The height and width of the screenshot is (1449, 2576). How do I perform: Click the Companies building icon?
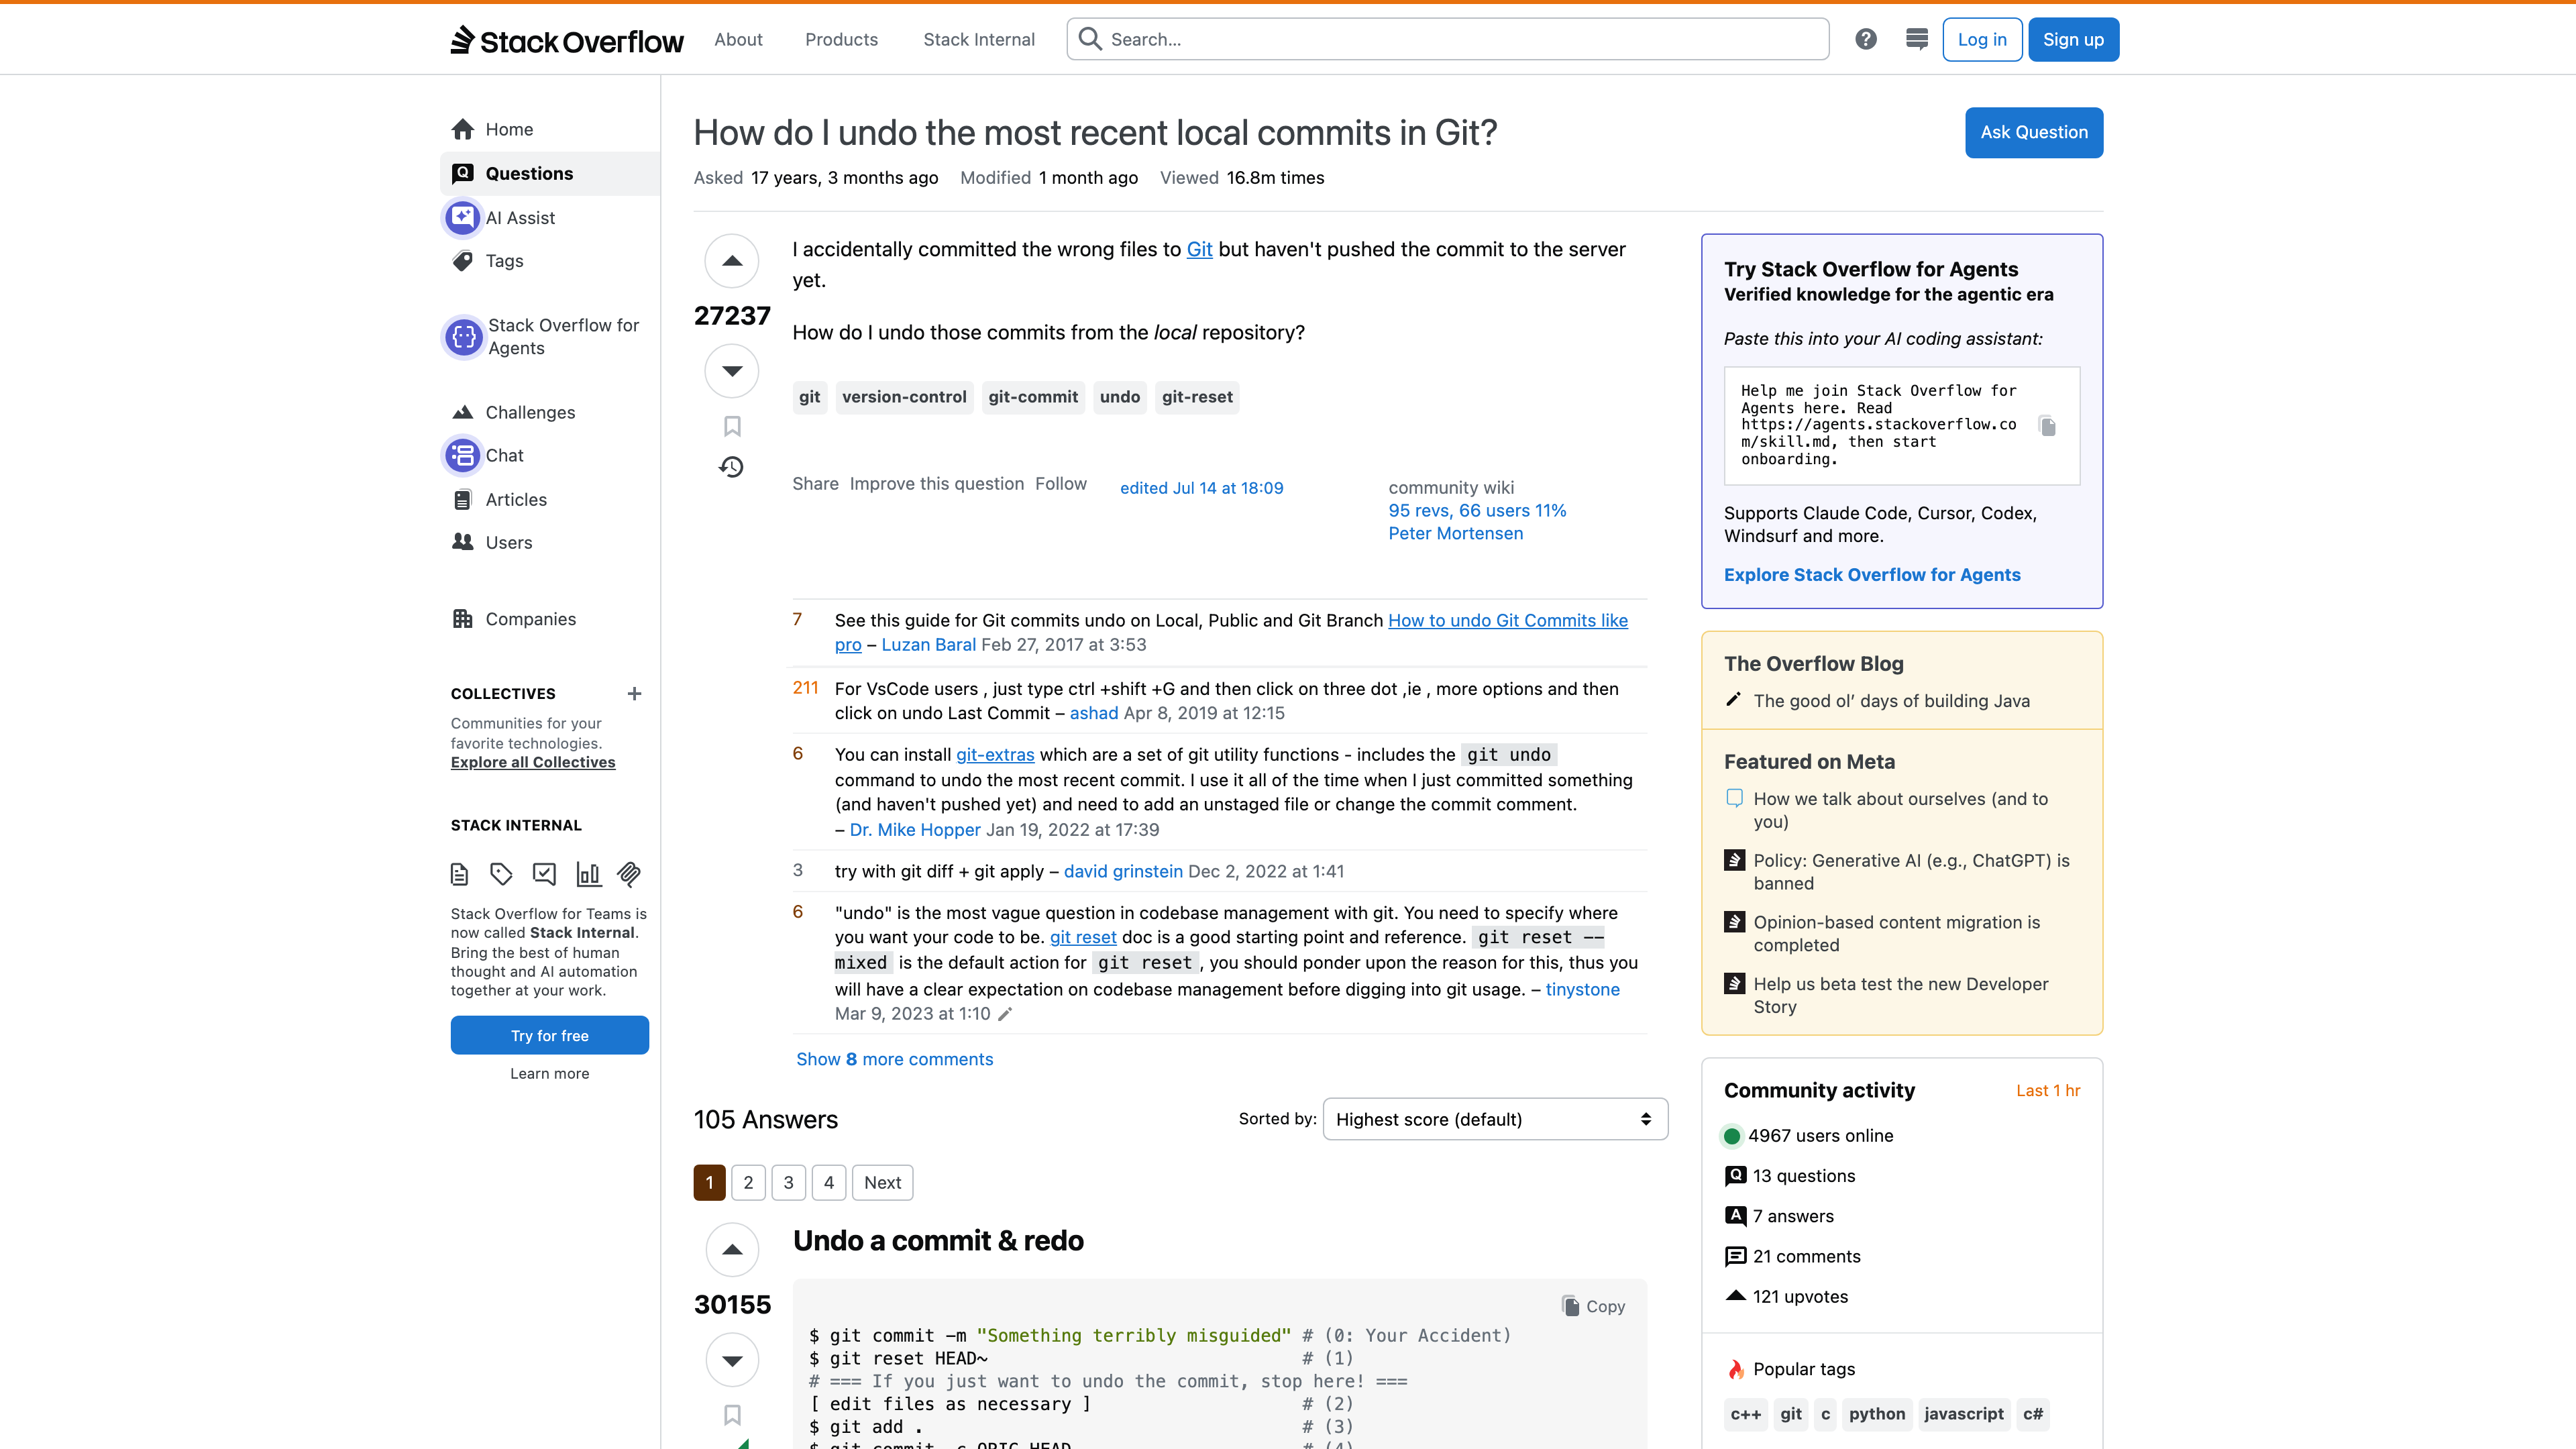pyautogui.click(x=462, y=619)
